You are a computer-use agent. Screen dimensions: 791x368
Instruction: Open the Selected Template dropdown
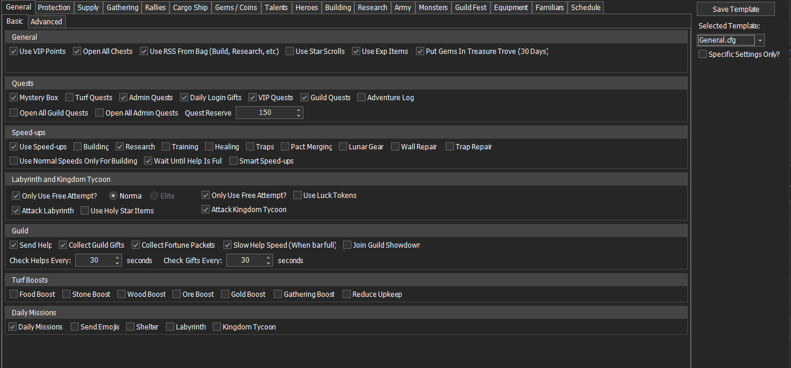click(760, 40)
